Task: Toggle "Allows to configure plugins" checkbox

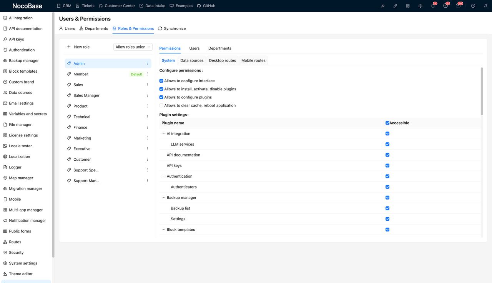Action: point(161,97)
